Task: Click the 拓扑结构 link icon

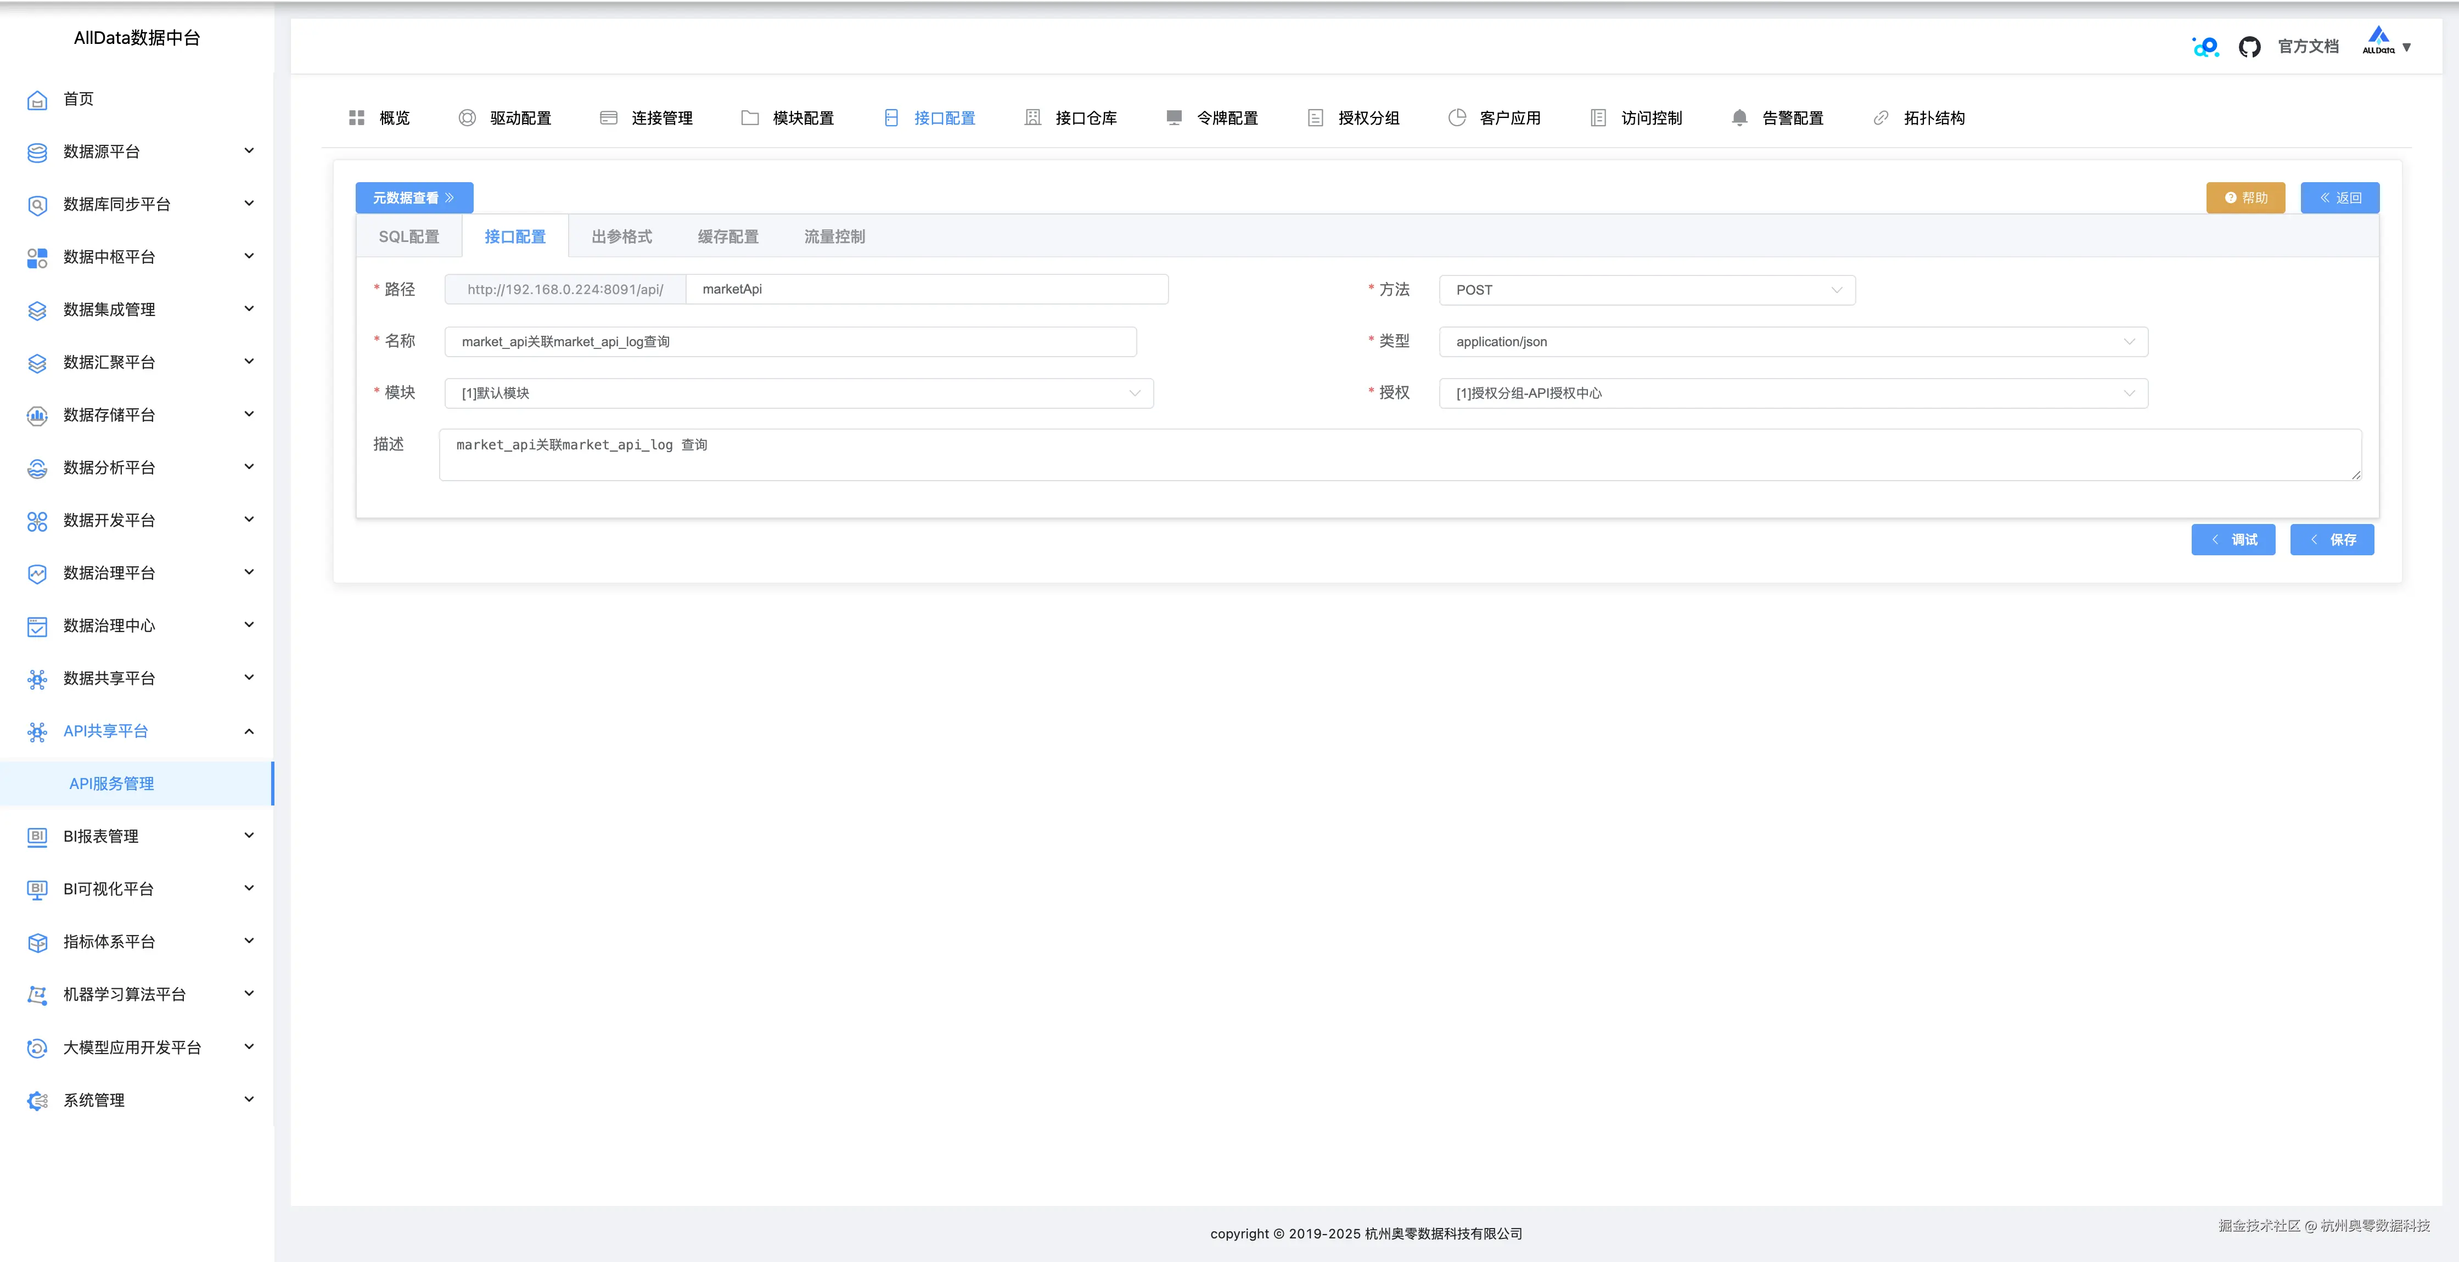Action: tap(1880, 117)
